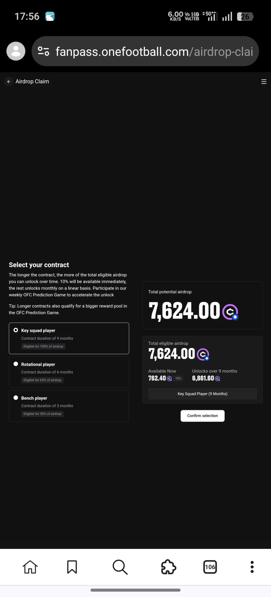Choose Rotational player radio option
271x597 pixels.
[16, 364]
